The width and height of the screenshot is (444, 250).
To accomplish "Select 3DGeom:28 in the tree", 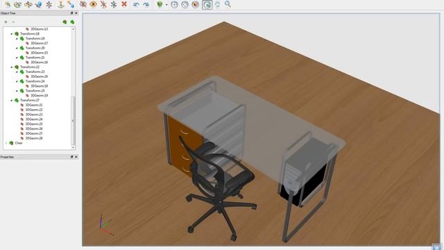I will 34,138.
